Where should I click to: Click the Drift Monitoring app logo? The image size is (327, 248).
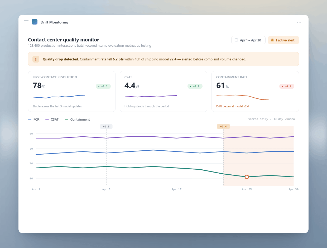pyautogui.click(x=35, y=22)
